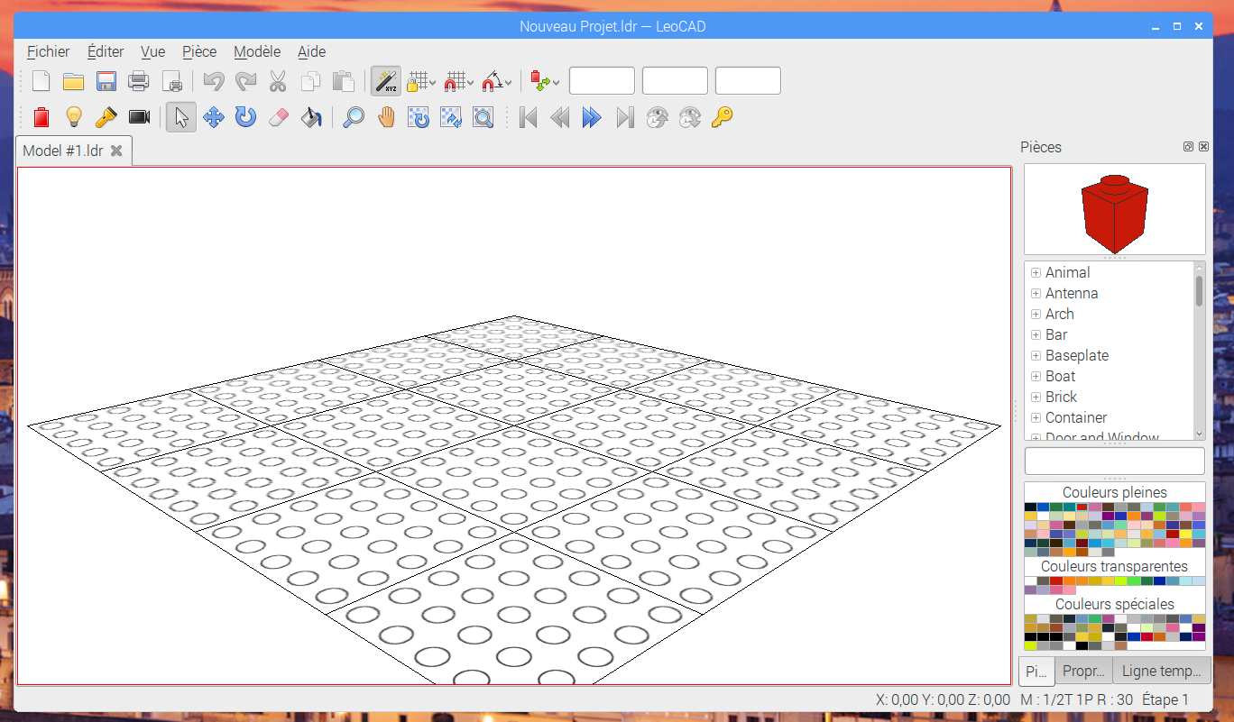Activate the Paint bucket tool
This screenshot has height=722, width=1234.
coord(311,117)
